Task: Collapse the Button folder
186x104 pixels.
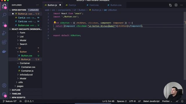Action: click(23, 52)
